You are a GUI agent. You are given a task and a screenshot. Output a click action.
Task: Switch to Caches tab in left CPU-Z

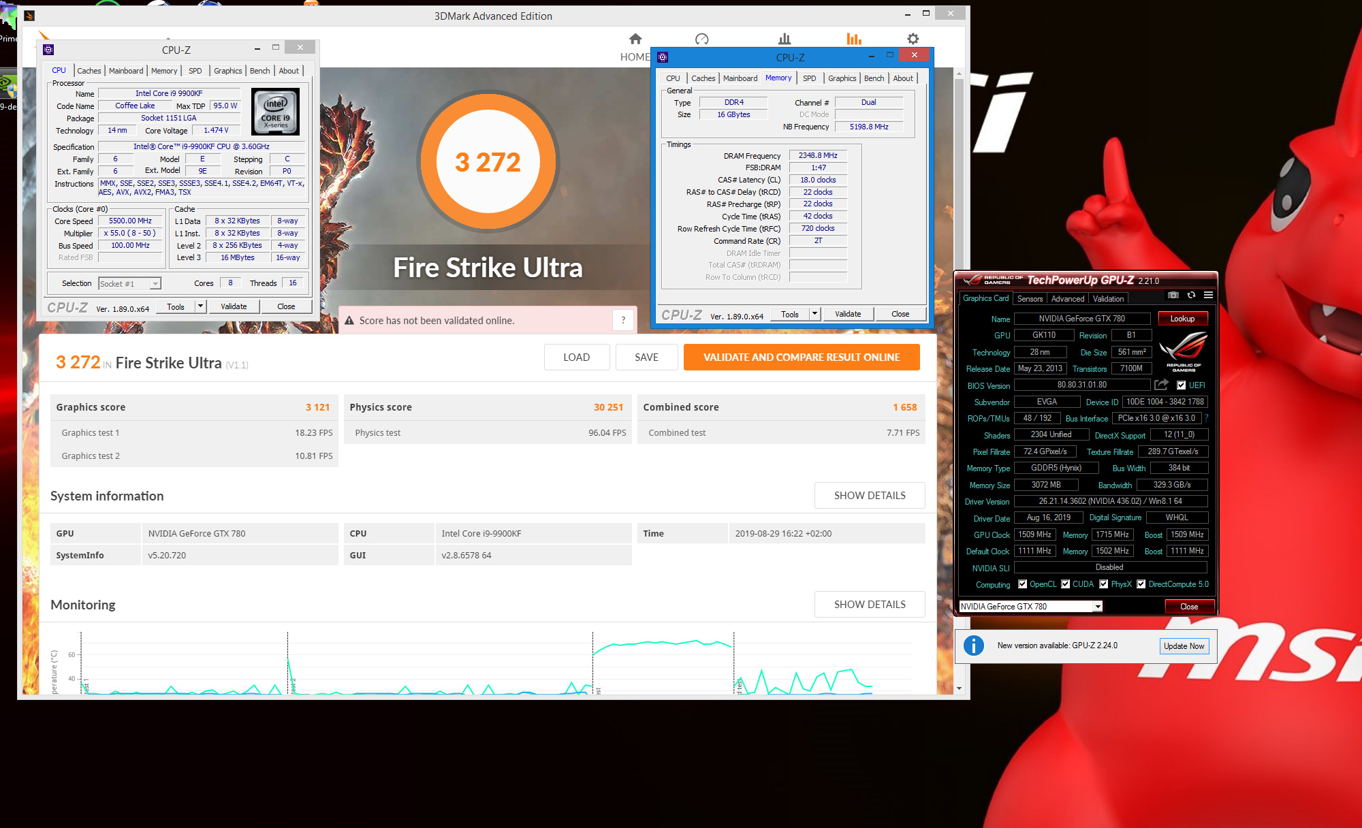click(89, 71)
